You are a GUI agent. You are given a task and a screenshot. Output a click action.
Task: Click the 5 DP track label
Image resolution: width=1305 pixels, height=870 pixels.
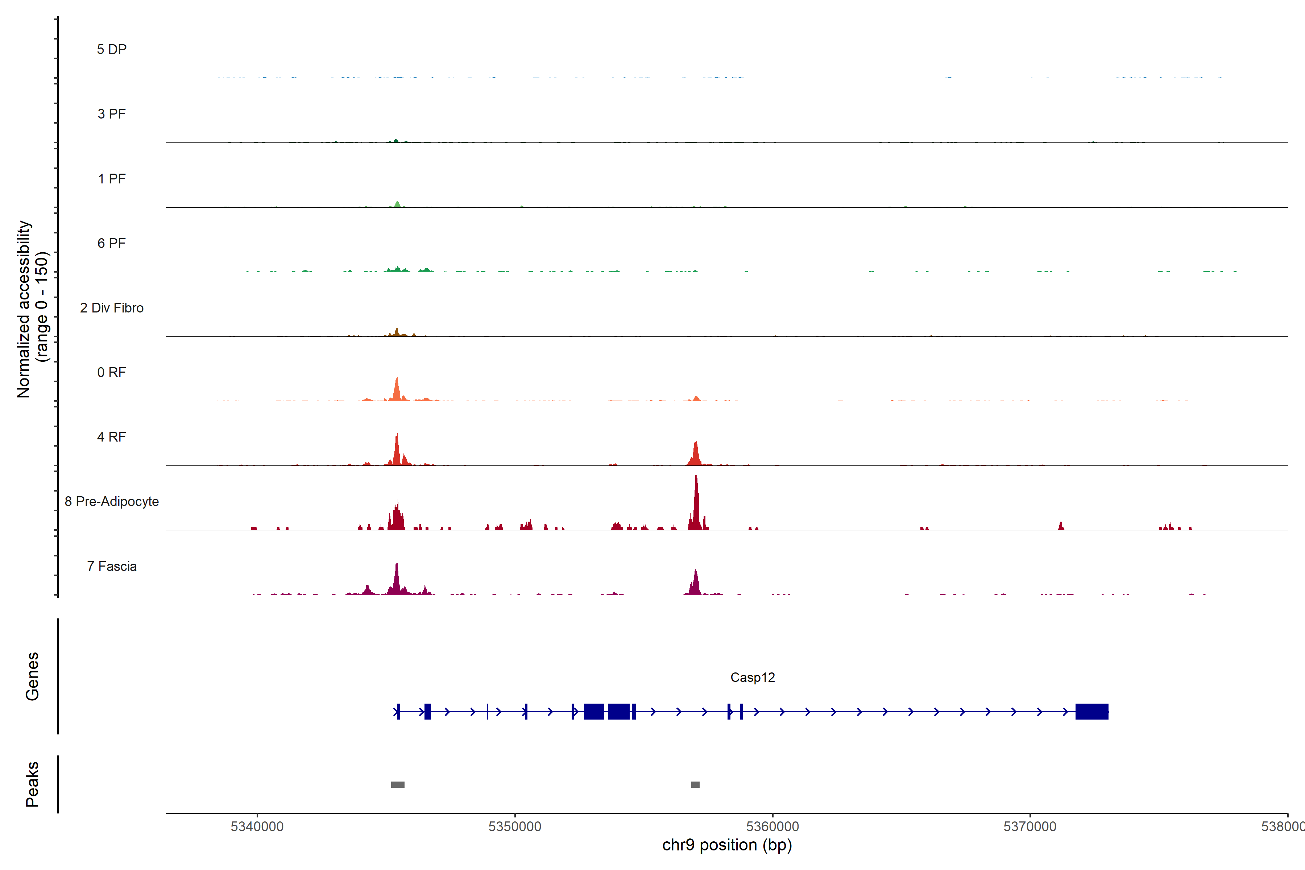pos(112,49)
